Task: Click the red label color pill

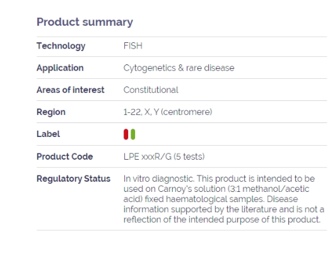Action: 126,134
